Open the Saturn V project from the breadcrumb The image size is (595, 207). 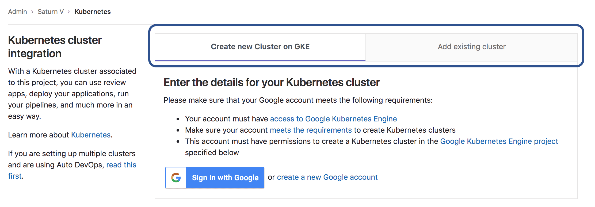(51, 11)
